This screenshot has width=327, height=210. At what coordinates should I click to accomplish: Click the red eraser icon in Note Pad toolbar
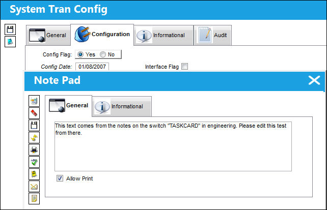(34, 113)
